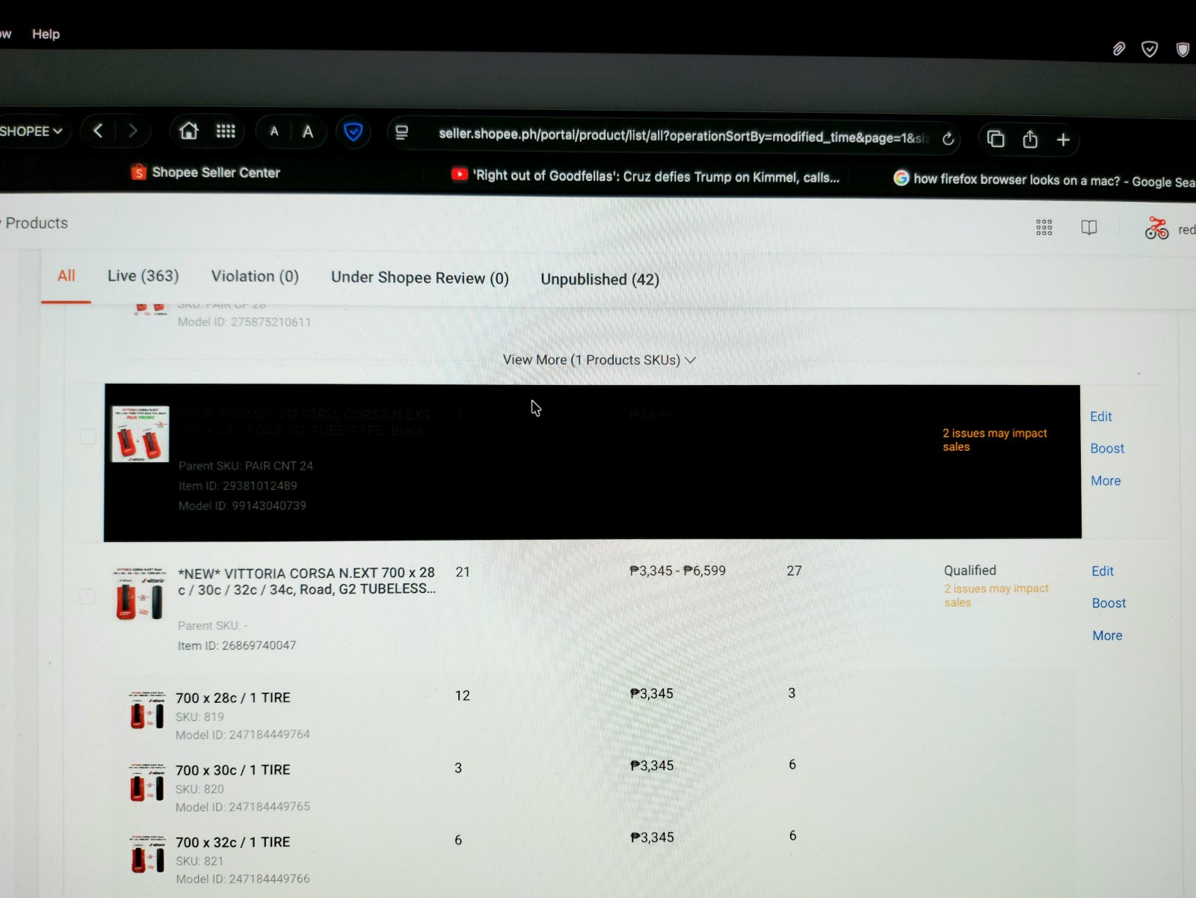
Task: Click the Qualified status text
Action: [x=970, y=571]
